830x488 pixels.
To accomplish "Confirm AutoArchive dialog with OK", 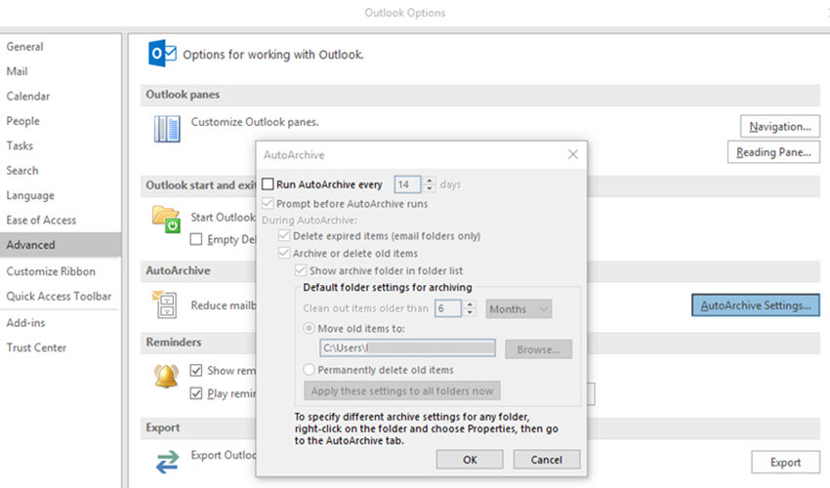I will (x=470, y=460).
